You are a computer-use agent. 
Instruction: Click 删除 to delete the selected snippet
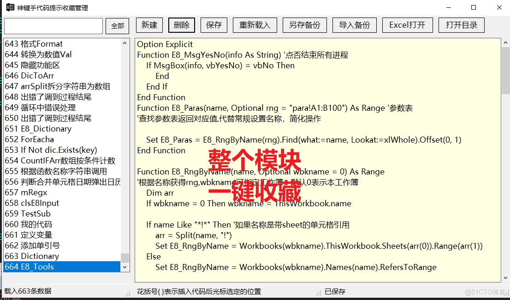click(x=181, y=25)
